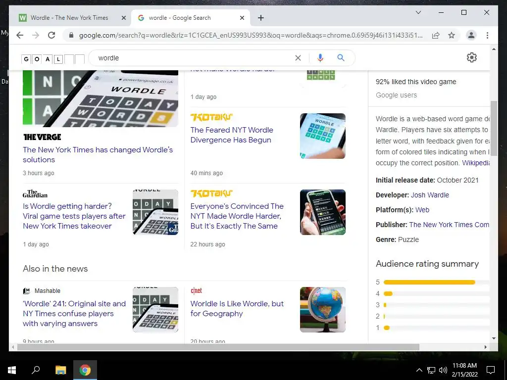The width and height of the screenshot is (507, 380).
Task: Click the 1-star rating bar
Action: pos(387,328)
